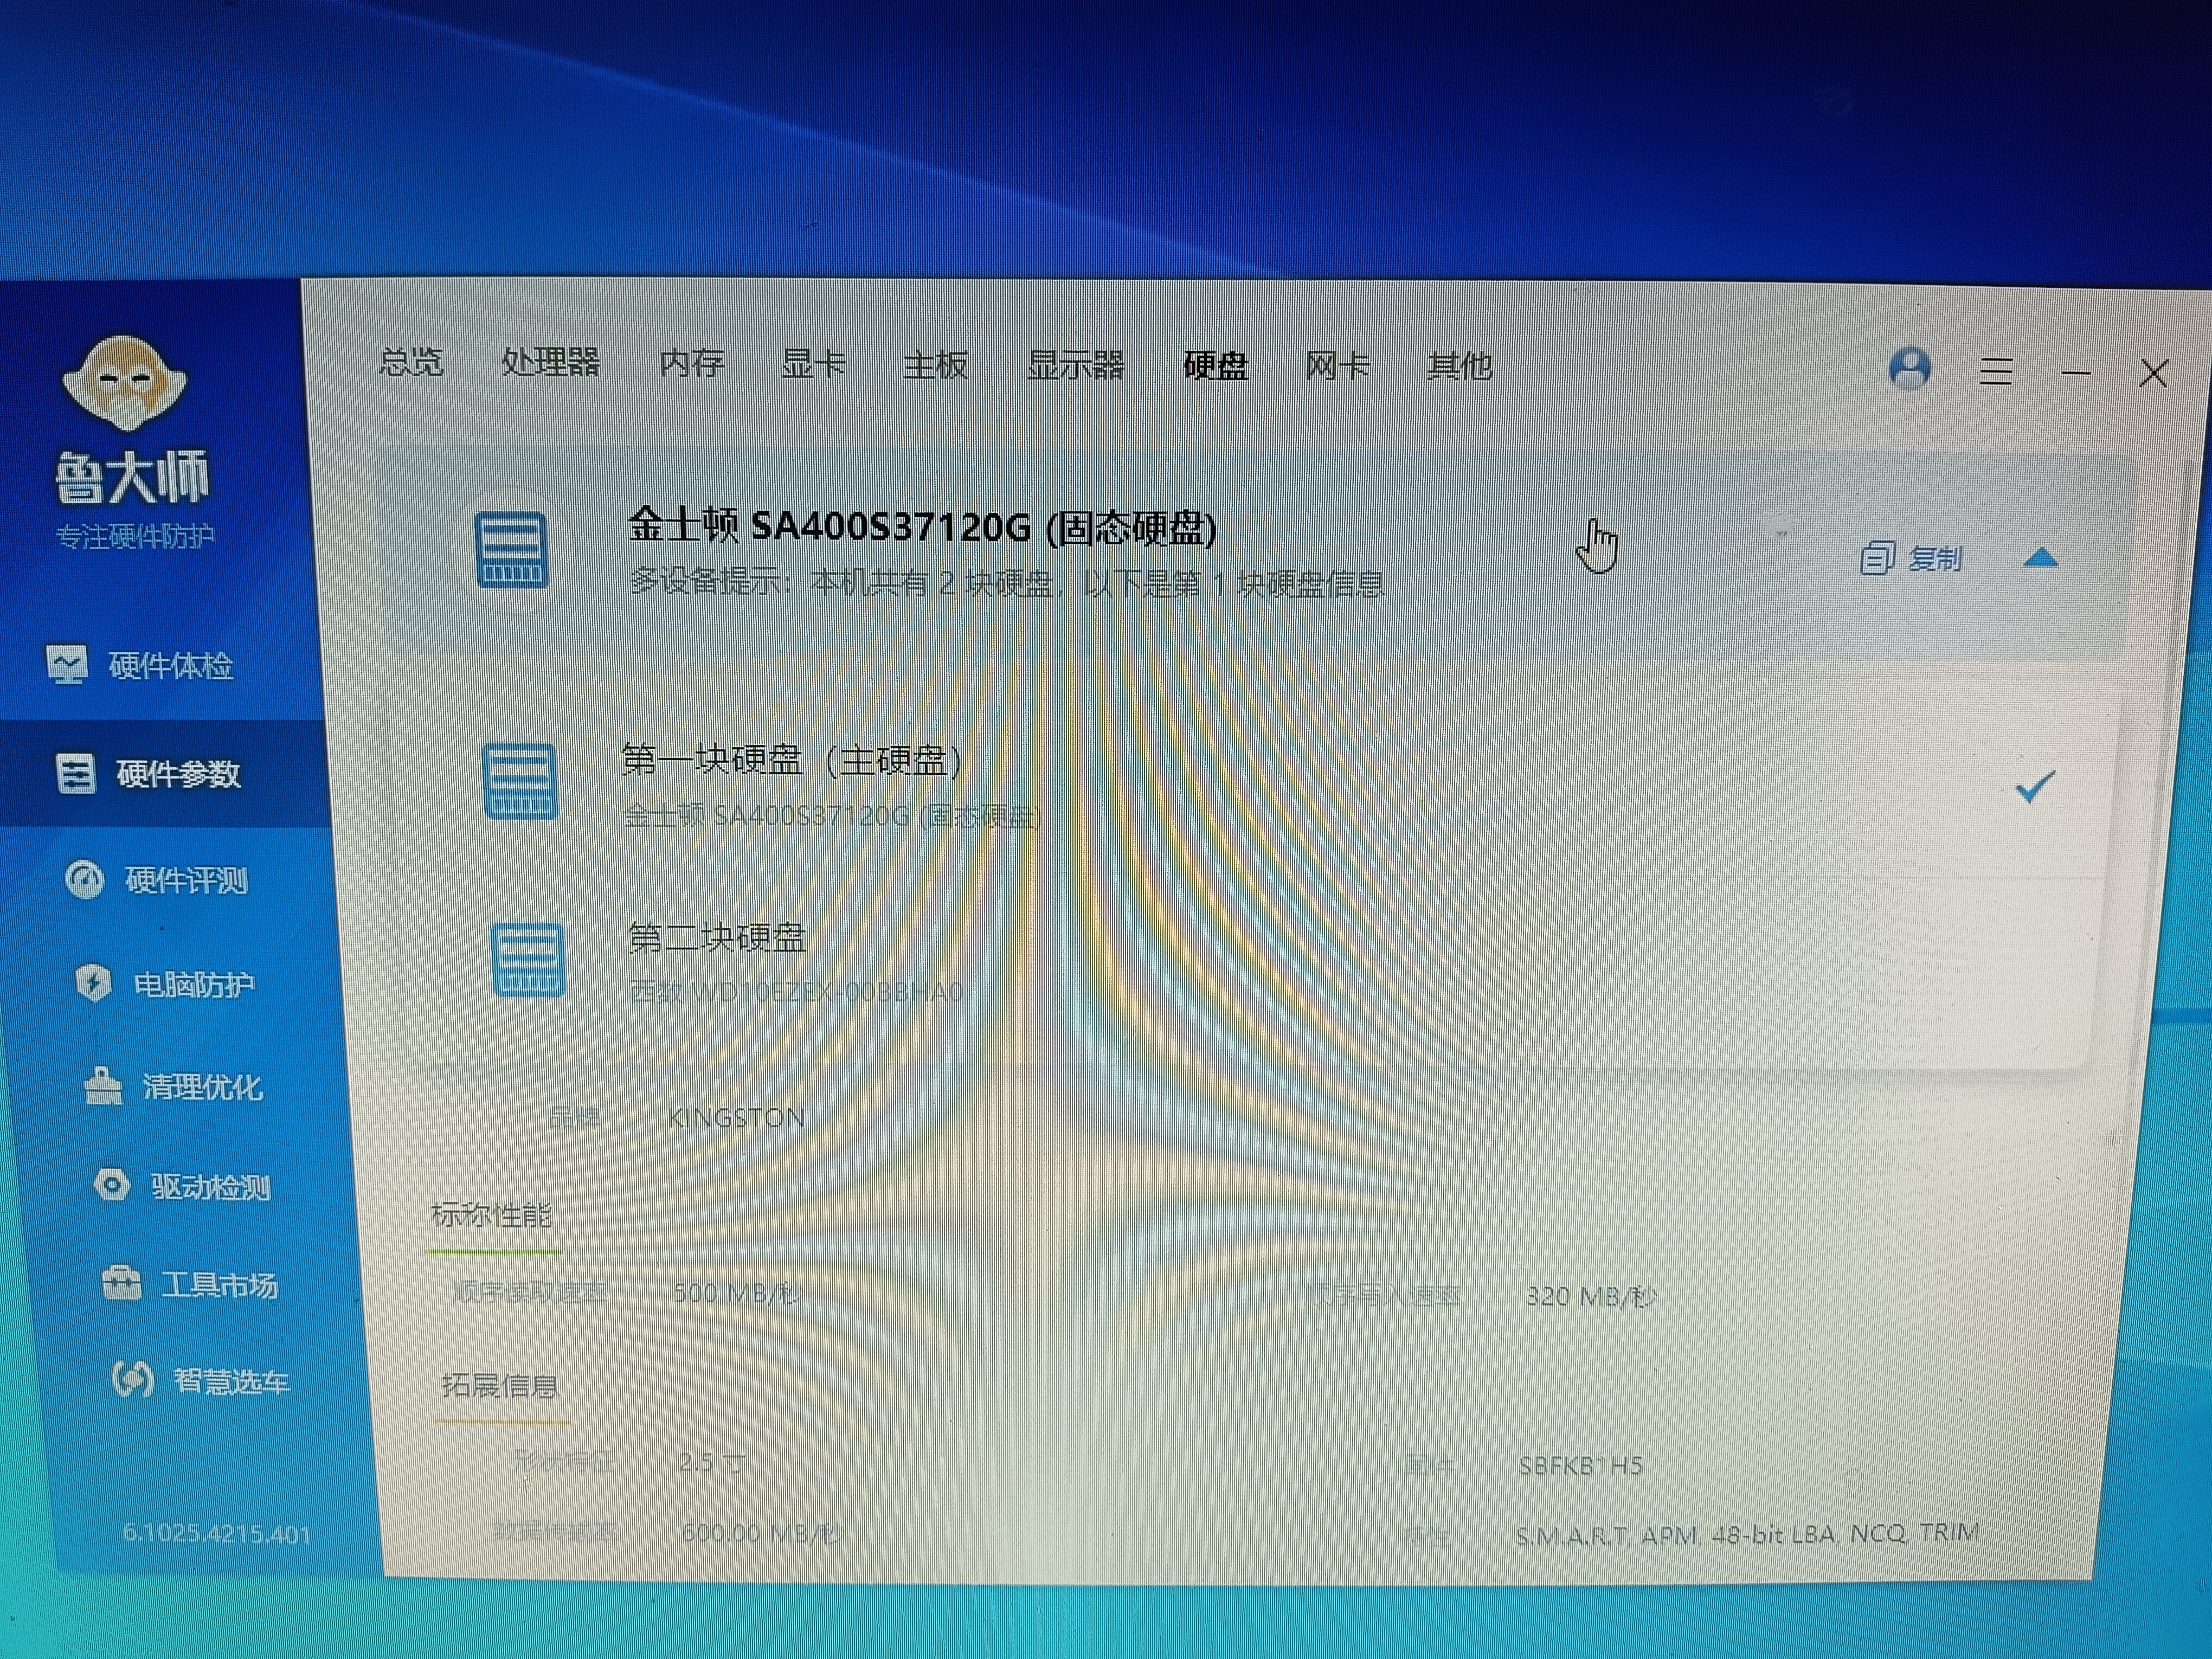Viewport: 2212px width, 1659px height.
Task: Click the copy icon beside 复制
Action: coord(1877,559)
